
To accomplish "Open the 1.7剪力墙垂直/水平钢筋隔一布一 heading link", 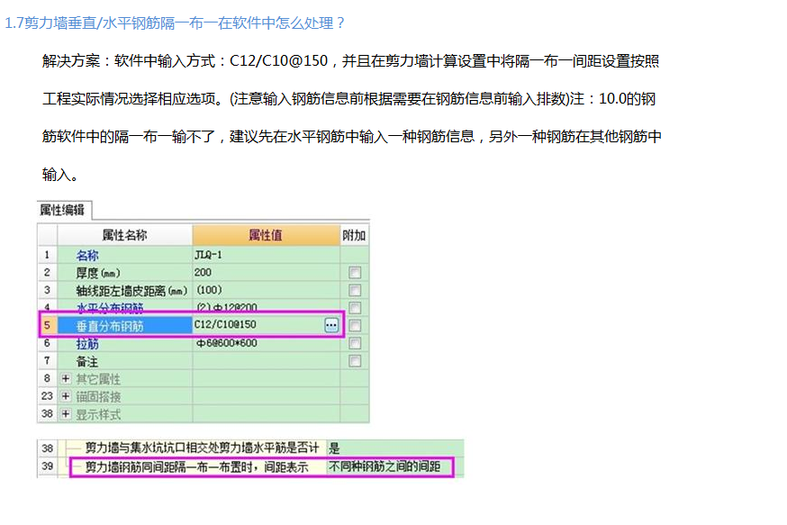I will coord(174,23).
